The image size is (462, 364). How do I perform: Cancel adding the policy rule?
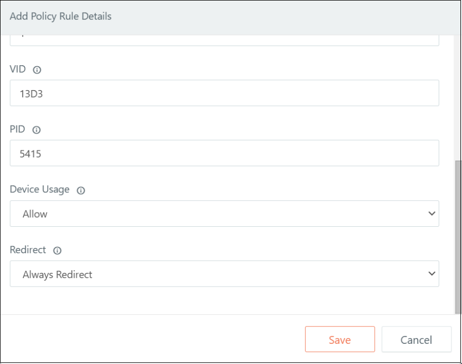[416, 339]
